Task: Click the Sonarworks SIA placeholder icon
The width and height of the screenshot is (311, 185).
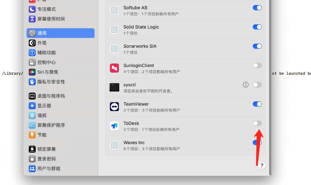Action: pos(115,49)
